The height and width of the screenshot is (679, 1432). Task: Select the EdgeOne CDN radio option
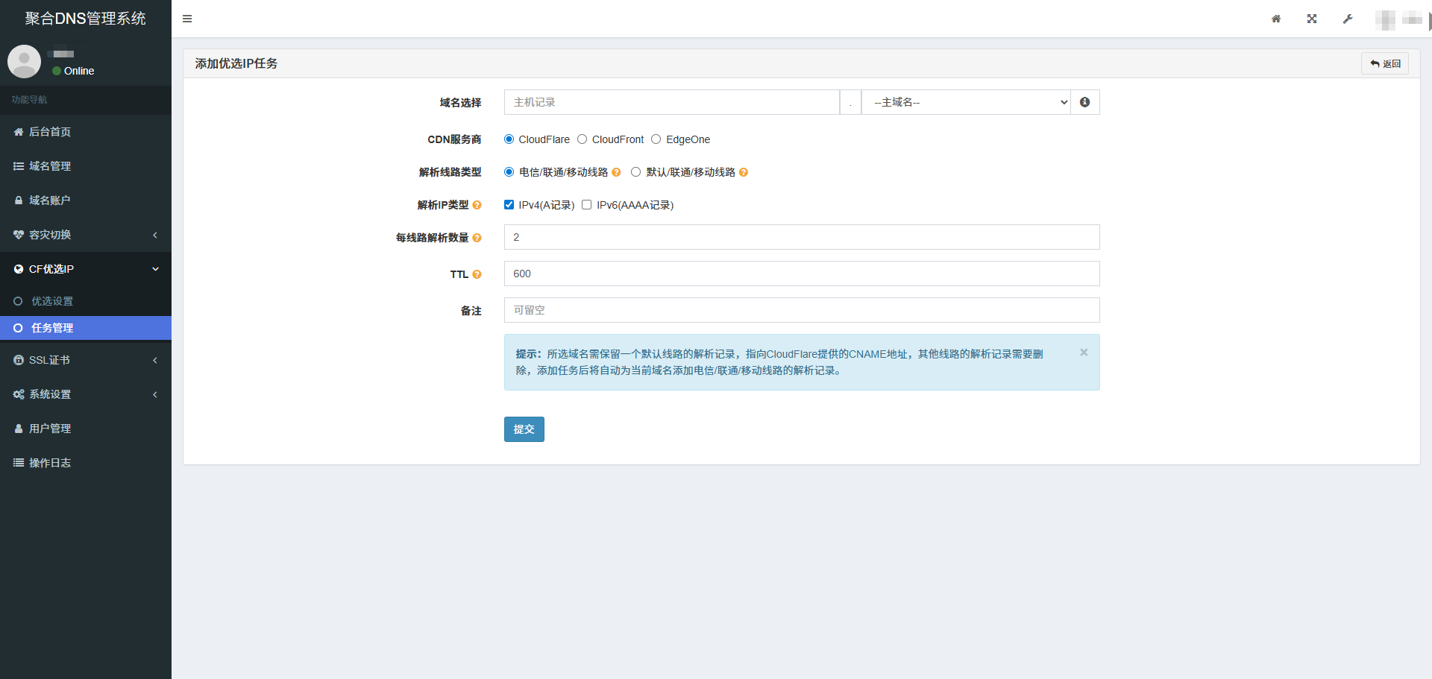[656, 139]
